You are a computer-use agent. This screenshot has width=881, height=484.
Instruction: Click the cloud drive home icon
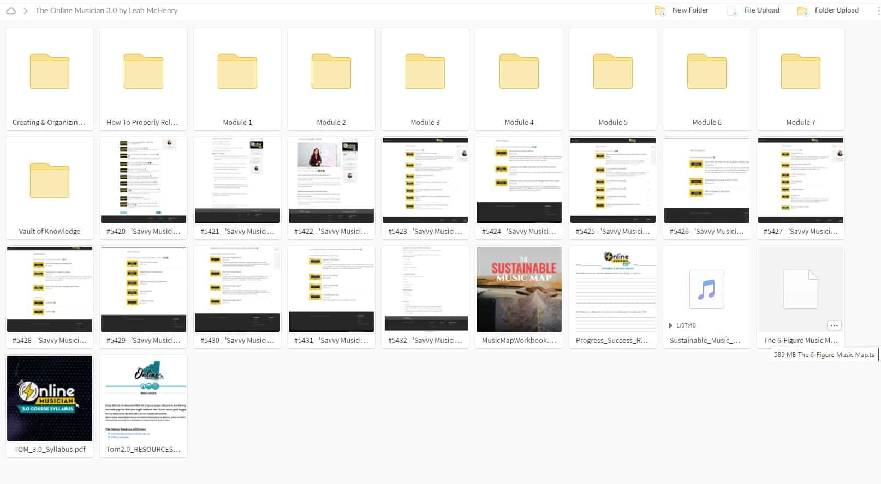pos(10,10)
